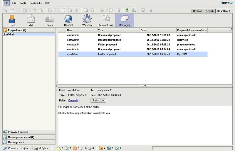Switch to the Desktop tab
The width and height of the screenshot is (235, 151).
pyautogui.click(x=197, y=11)
